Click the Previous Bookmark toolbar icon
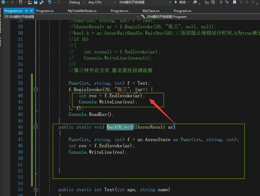This screenshot has height=196, width=260. 241,2
